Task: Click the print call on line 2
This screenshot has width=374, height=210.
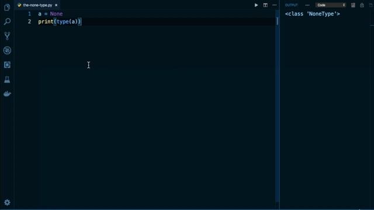Action: (46, 22)
